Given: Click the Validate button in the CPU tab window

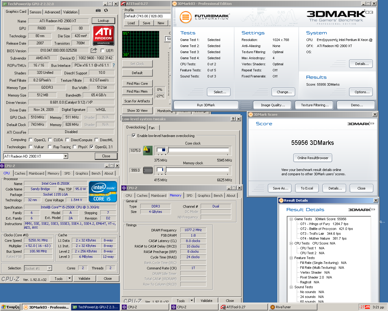Looking at the screenshot, I should [84, 279].
